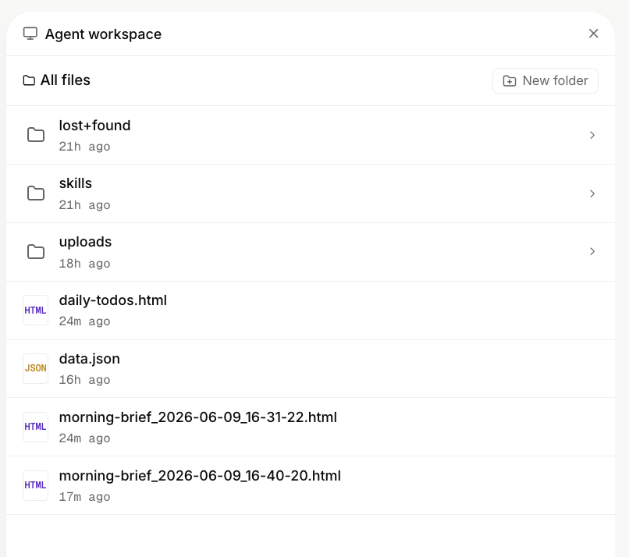629x557 pixels.
Task: Close the Agent workspace panel
Action: tap(593, 34)
